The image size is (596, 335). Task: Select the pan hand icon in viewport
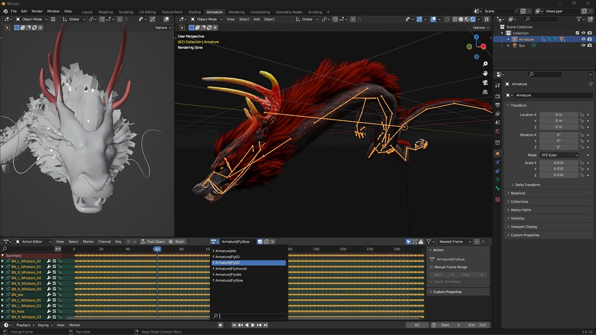(485, 73)
